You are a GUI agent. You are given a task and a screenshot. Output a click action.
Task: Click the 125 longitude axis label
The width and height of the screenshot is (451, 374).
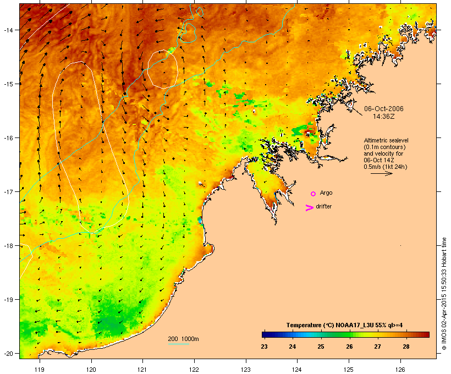[x=349, y=370]
